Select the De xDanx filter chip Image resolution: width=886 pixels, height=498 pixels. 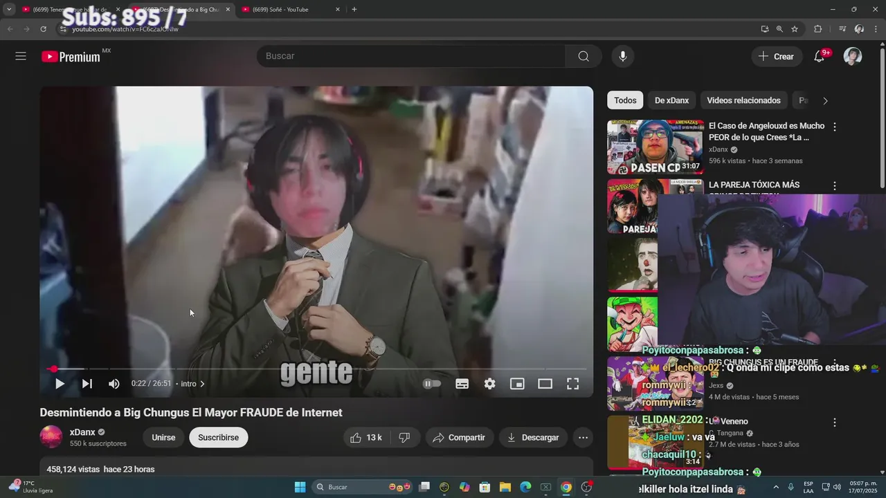(671, 100)
